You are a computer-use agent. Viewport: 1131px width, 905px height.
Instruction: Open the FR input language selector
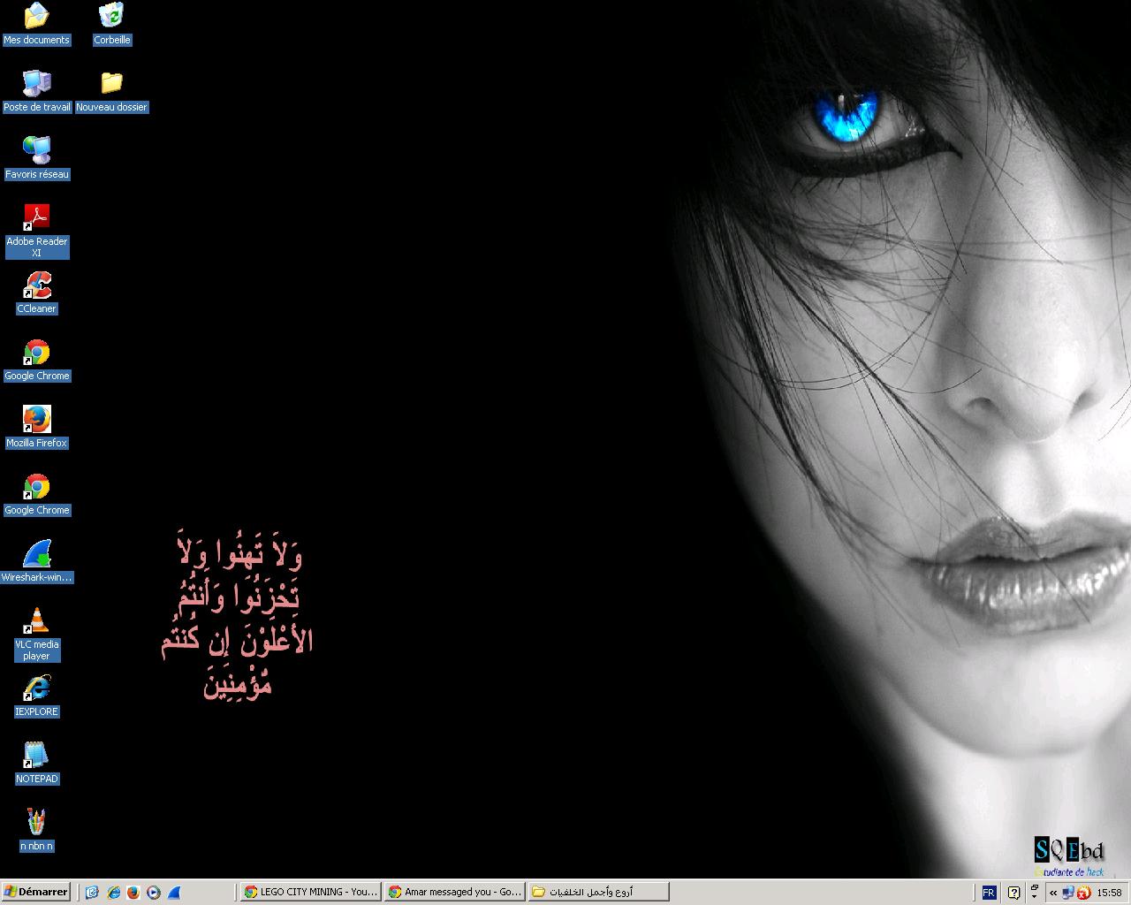(x=989, y=893)
